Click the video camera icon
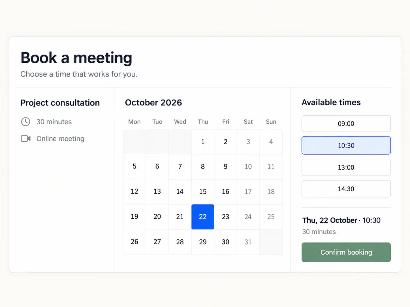This screenshot has width=410, height=307. [x=26, y=139]
